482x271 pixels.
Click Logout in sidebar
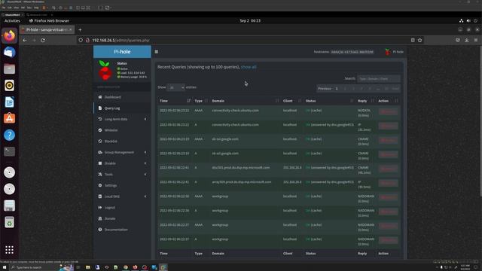[110, 208]
